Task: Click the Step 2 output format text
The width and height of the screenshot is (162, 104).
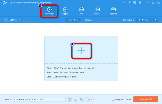Action: 66,72
